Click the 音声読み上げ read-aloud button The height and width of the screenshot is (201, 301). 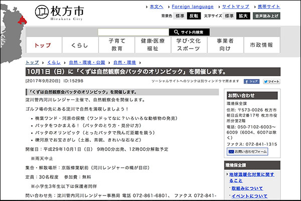266,16
